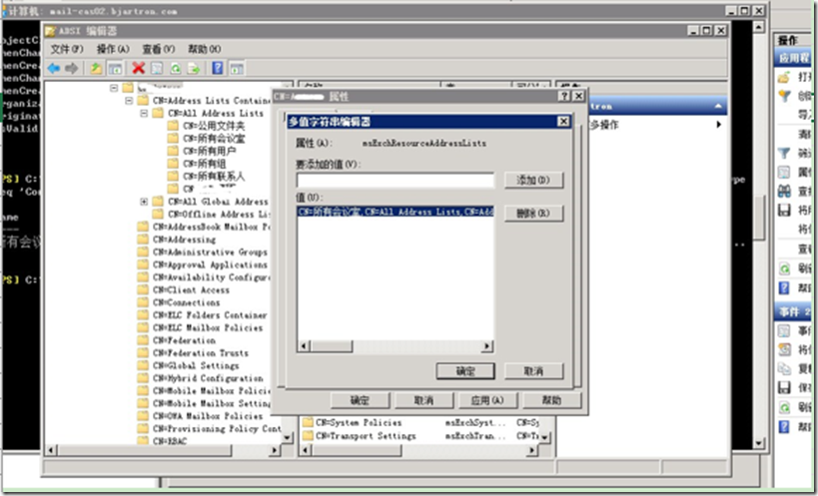
Task: Select CN=ELC Folders Container node
Action: (210, 315)
